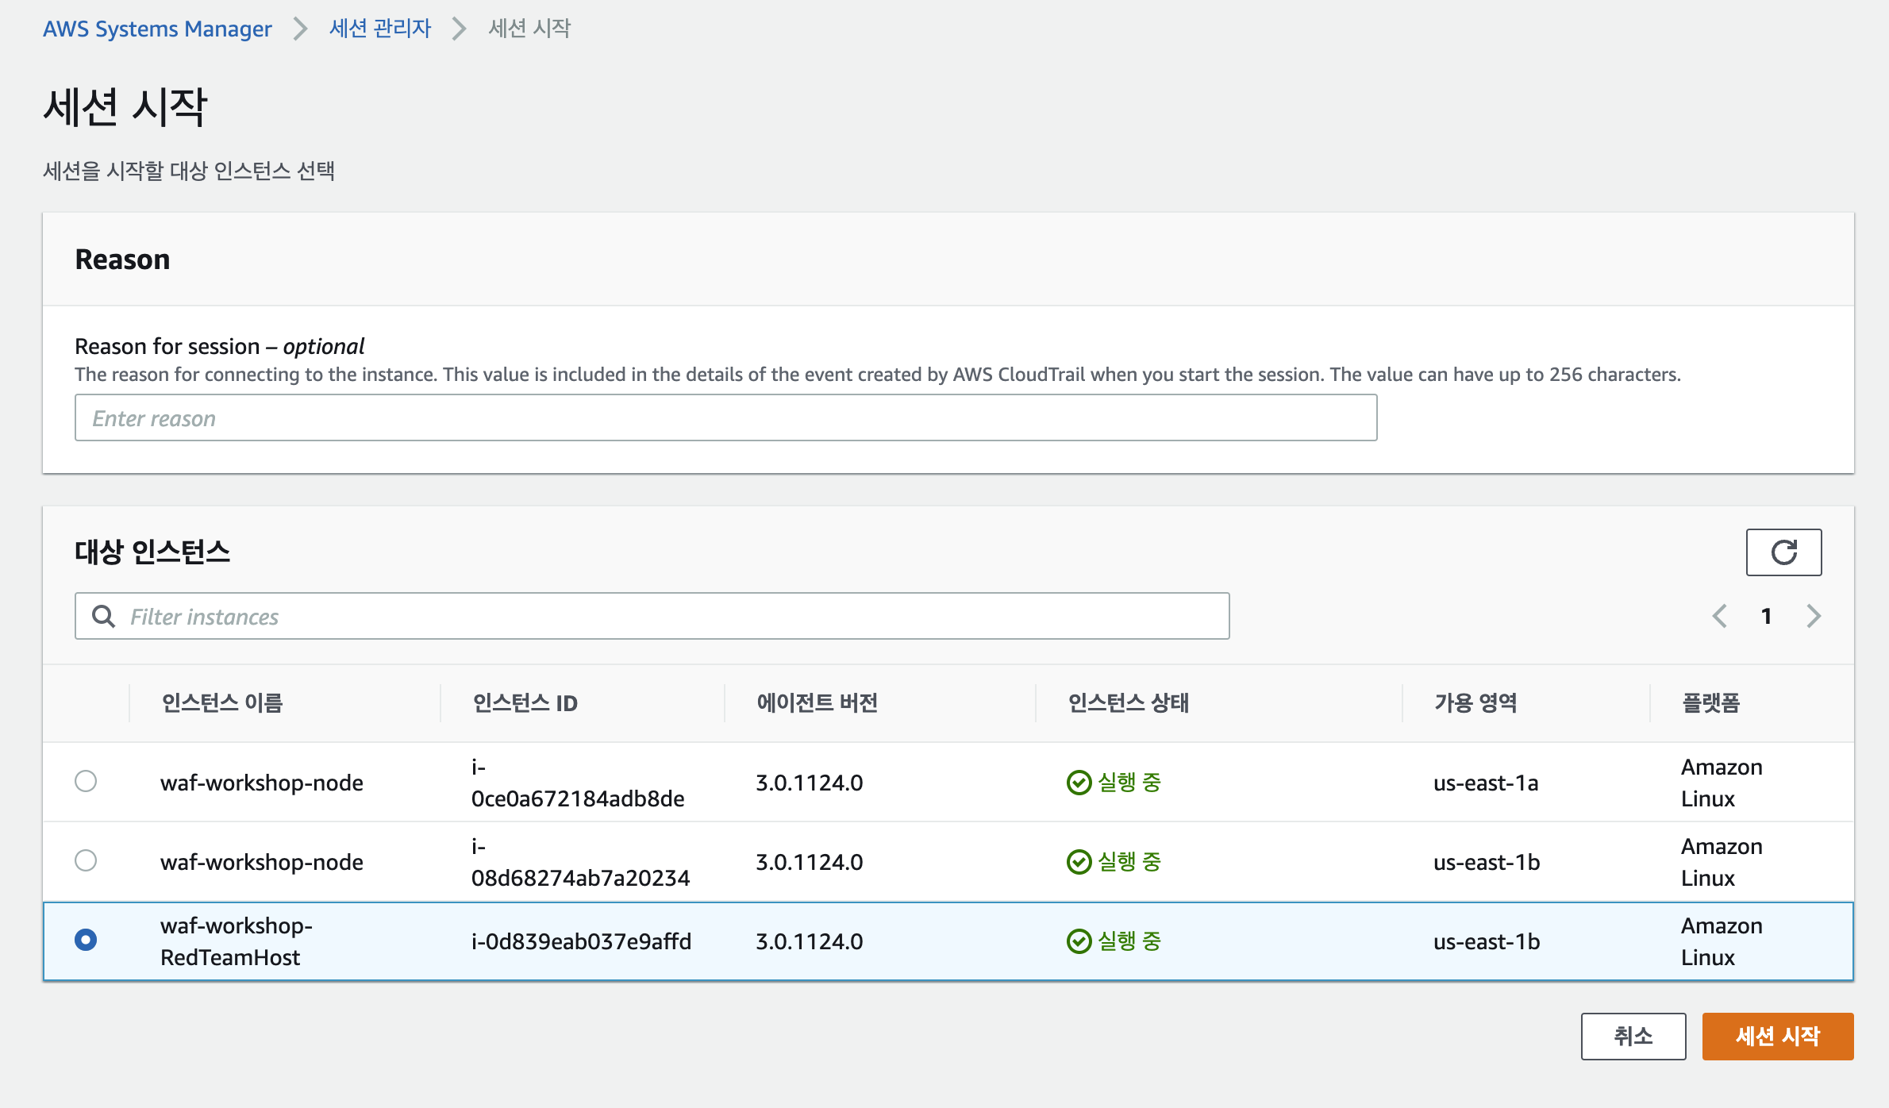Click page number 1 in pagination
The height and width of the screenshot is (1108, 1889).
click(x=1766, y=616)
